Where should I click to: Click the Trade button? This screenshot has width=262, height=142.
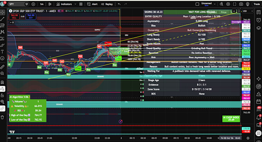pos(257,4)
